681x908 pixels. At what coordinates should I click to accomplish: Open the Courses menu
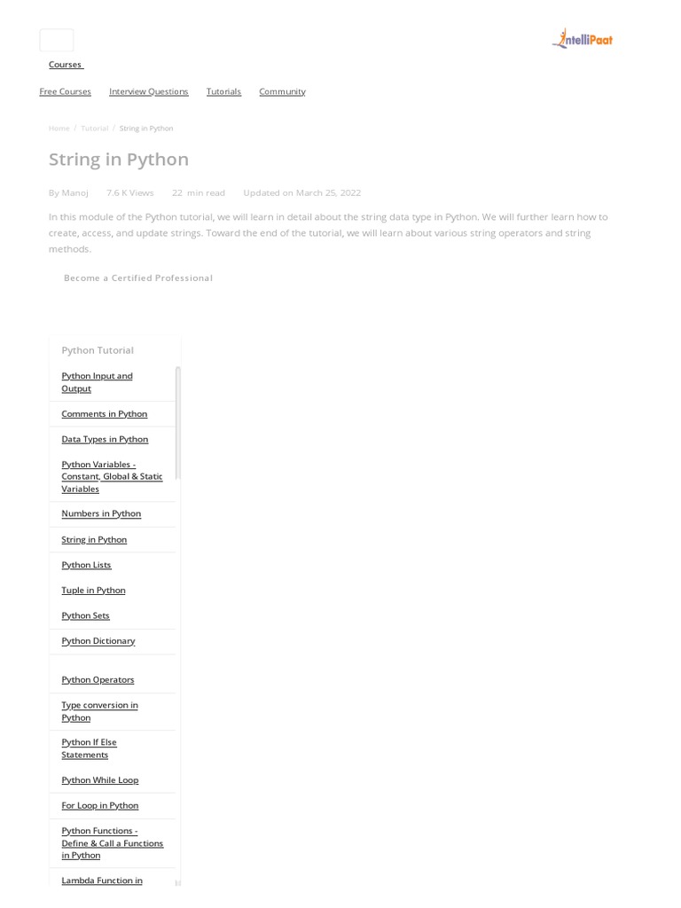tap(65, 65)
